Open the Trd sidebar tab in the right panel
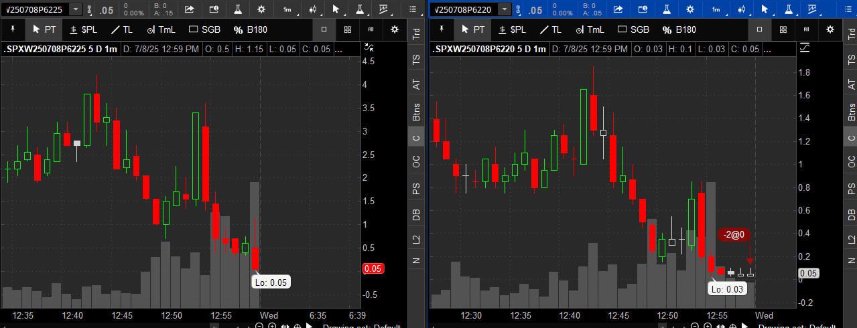This screenshot has width=857, height=328. 851,34
